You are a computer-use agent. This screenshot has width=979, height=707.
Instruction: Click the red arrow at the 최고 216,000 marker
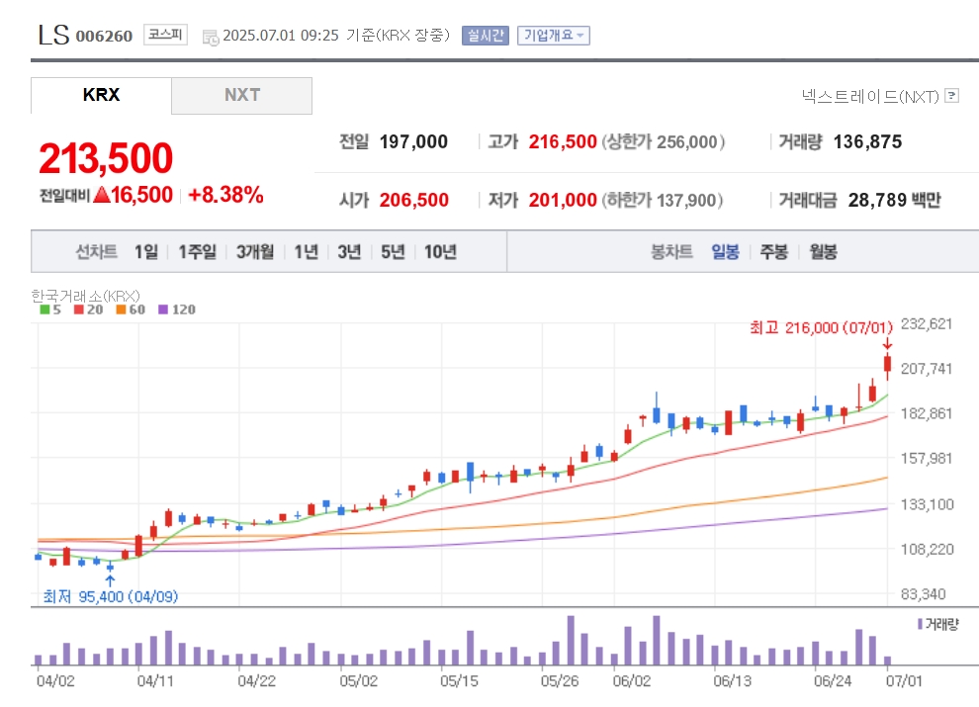coord(887,343)
